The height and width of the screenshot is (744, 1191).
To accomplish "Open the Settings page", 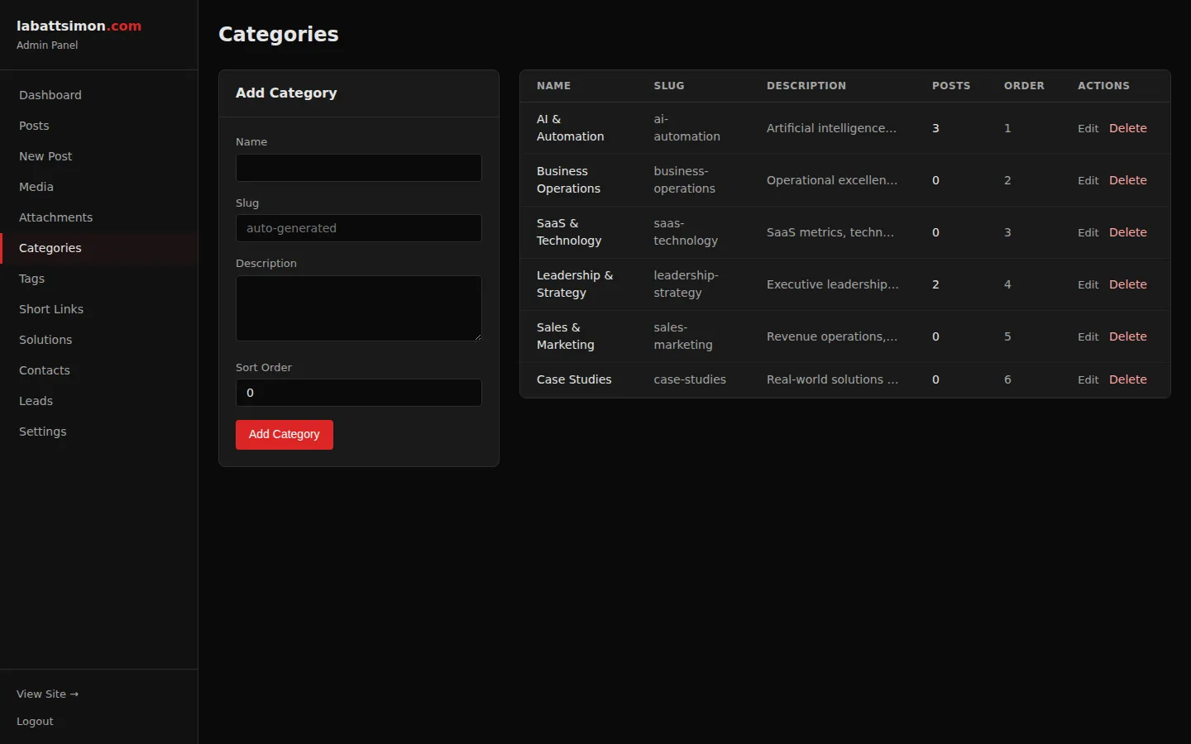I will [42, 432].
